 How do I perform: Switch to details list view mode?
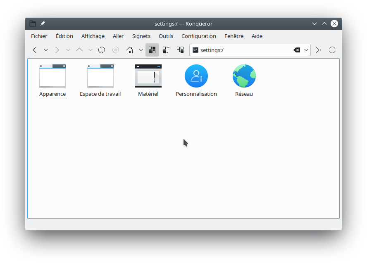click(166, 50)
